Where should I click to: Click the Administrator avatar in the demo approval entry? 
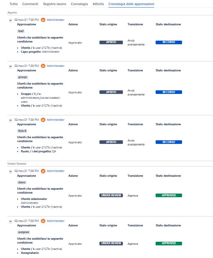(43, 171)
